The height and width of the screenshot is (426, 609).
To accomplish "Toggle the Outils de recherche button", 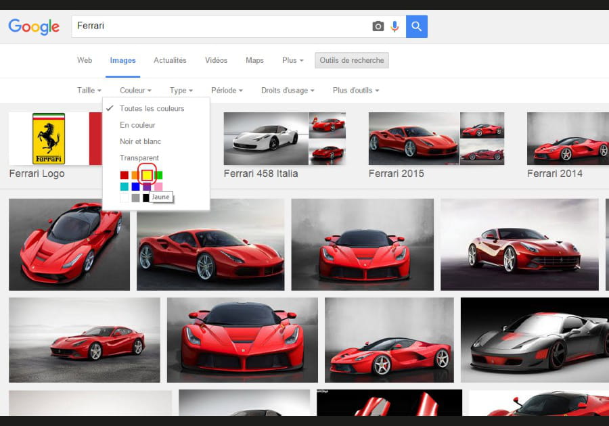I will (x=351, y=60).
